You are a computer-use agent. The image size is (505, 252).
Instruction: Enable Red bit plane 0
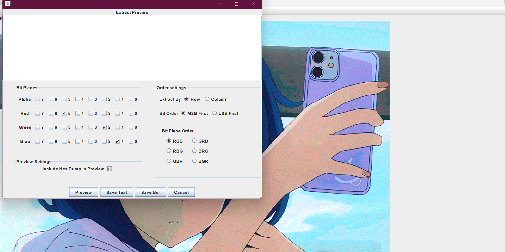131,113
